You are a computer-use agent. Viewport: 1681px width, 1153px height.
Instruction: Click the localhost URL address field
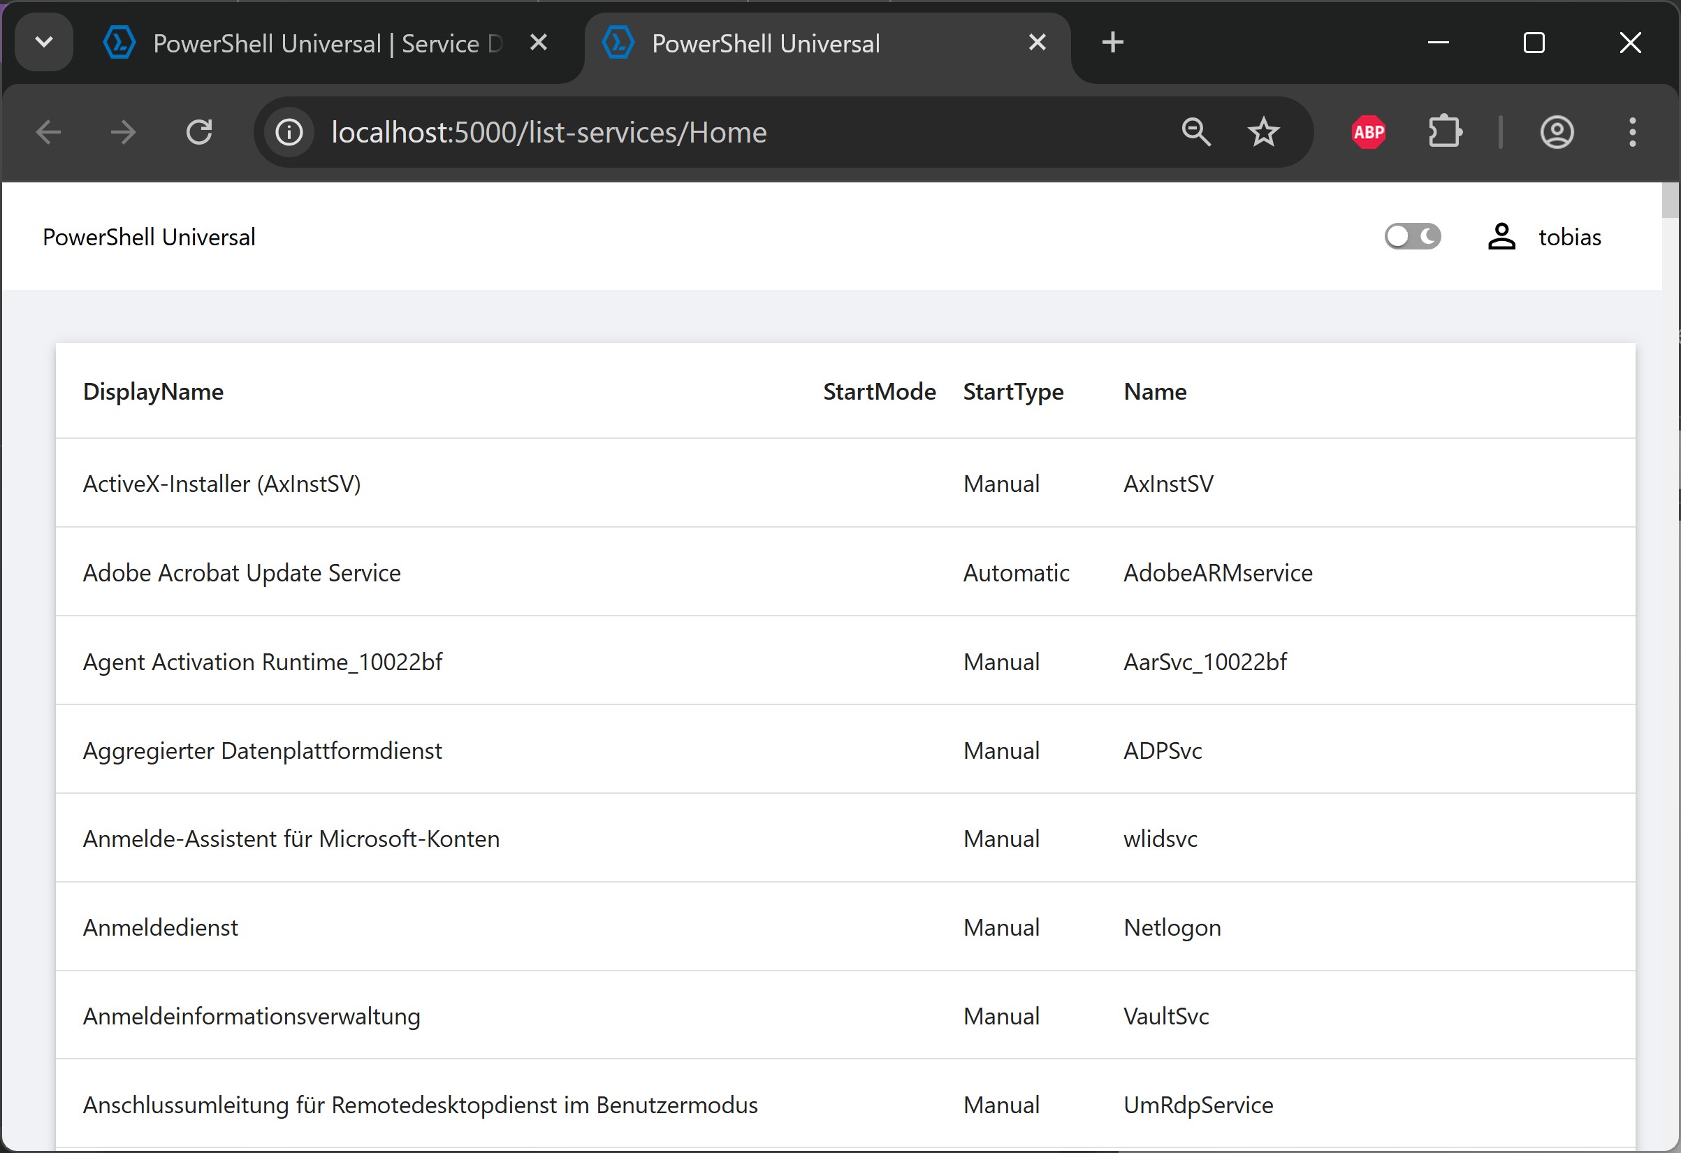click(548, 132)
